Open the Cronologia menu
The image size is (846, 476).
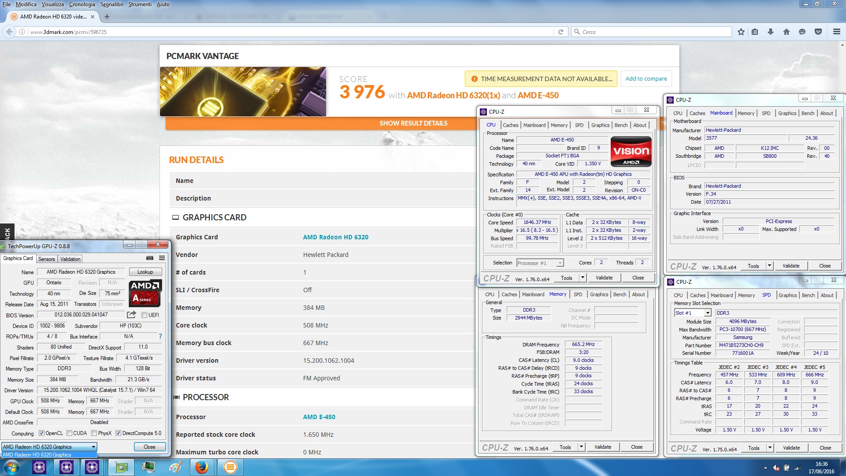82,4
